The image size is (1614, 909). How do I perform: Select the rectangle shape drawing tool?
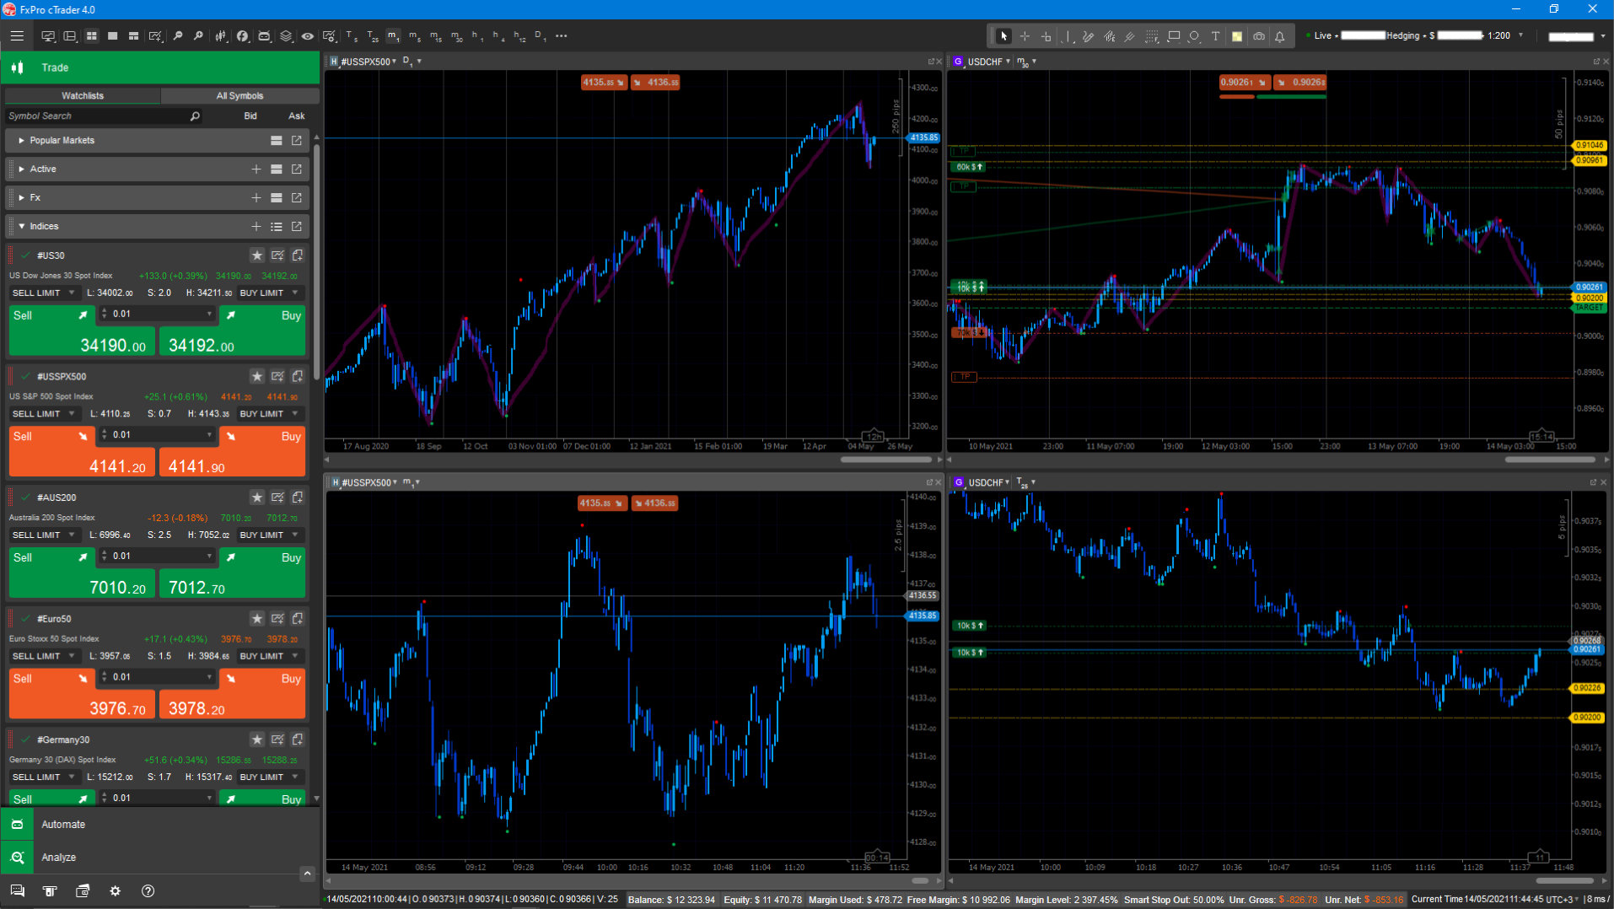(x=1173, y=36)
